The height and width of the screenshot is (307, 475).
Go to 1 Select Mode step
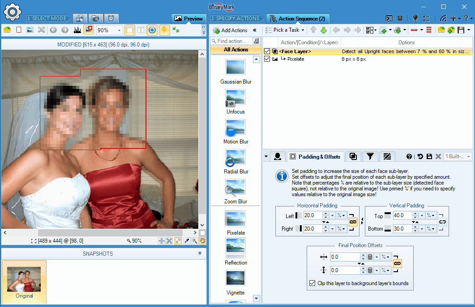pyautogui.click(x=47, y=18)
